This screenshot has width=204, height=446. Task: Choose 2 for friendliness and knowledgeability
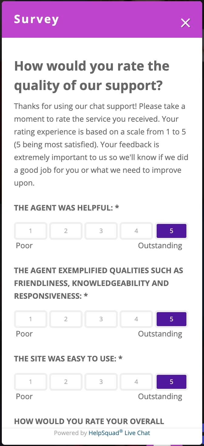point(66,319)
